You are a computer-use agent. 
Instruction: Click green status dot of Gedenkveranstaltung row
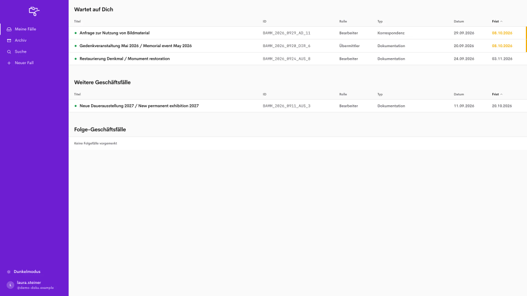tap(76, 45)
